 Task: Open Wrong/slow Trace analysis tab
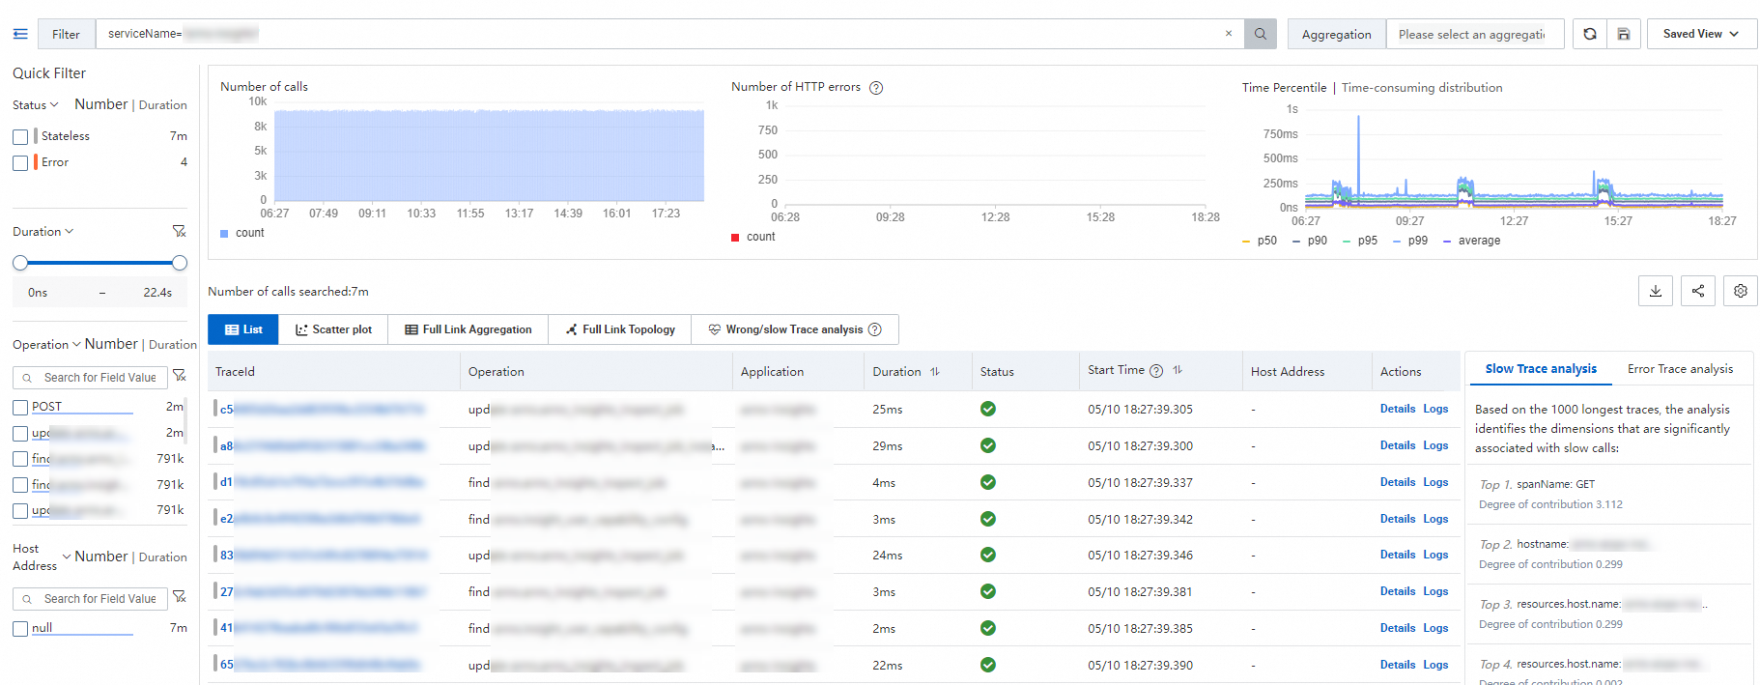point(794,329)
